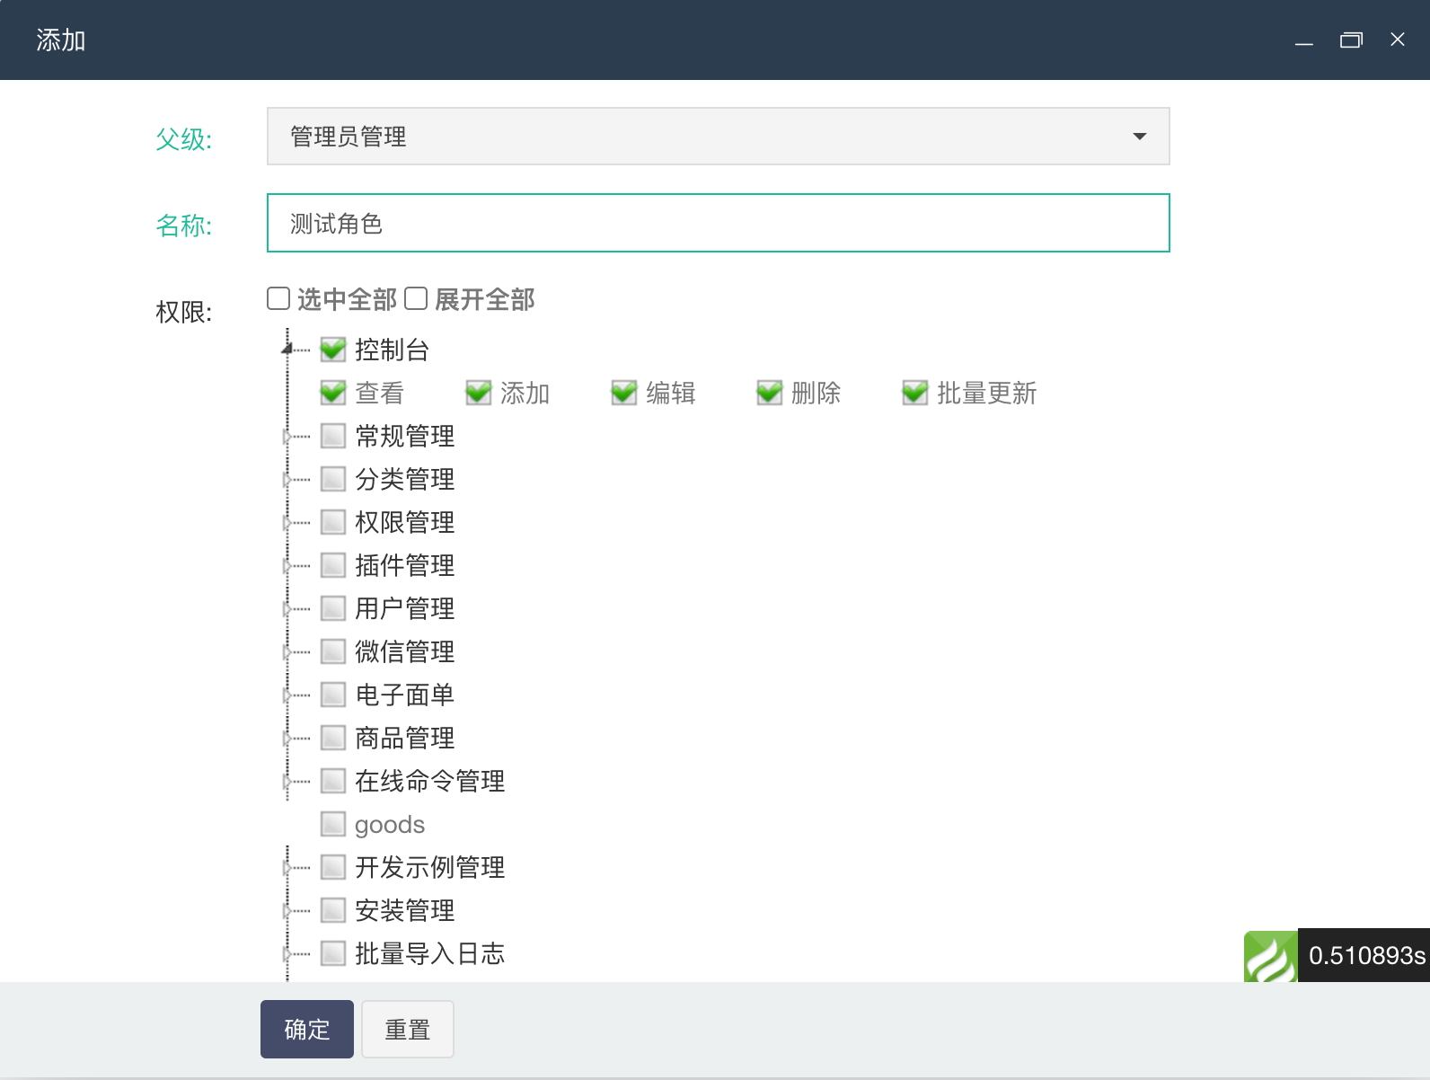Check the 常规管理 checkbox
This screenshot has width=1430, height=1080.
point(333,436)
